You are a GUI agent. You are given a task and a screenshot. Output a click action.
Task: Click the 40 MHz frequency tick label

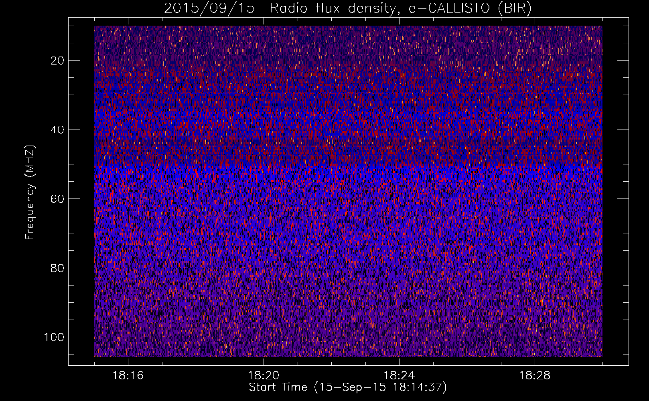58,130
